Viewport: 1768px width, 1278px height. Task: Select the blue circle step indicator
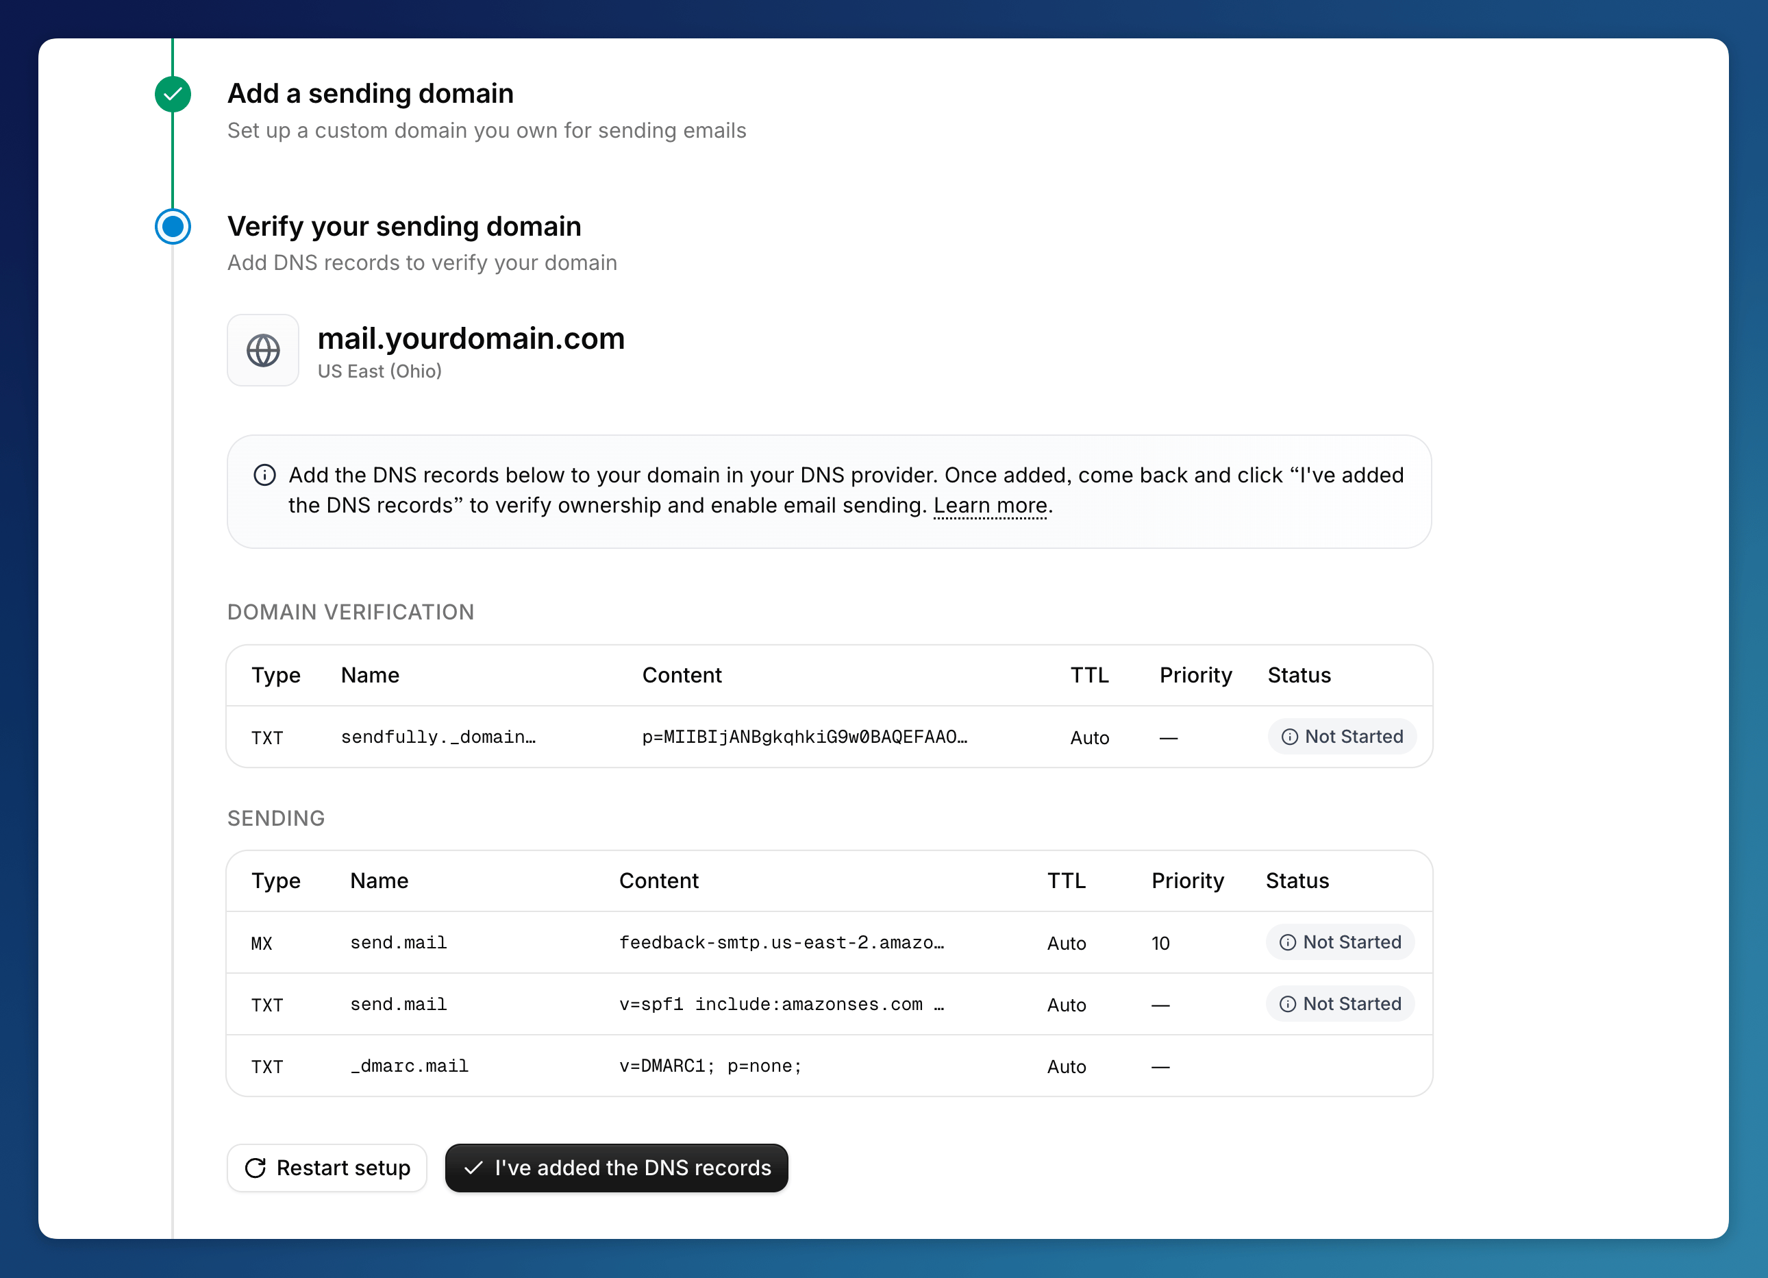click(x=173, y=227)
